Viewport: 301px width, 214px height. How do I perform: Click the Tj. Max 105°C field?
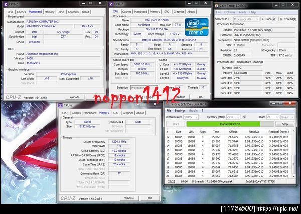tap(248, 68)
